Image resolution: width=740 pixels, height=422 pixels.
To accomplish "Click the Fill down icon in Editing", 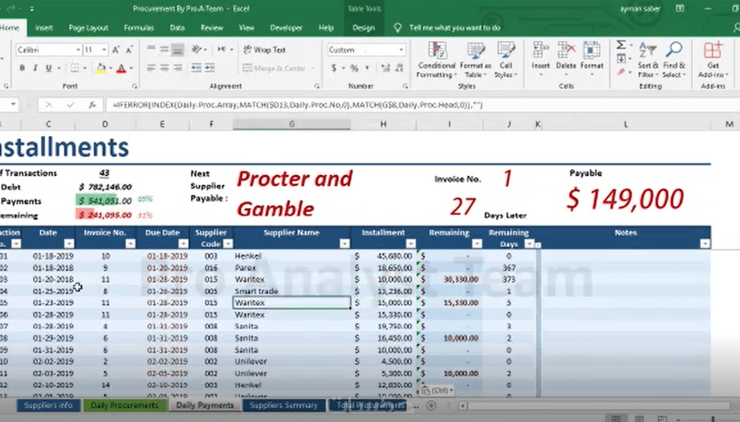I will (621, 59).
